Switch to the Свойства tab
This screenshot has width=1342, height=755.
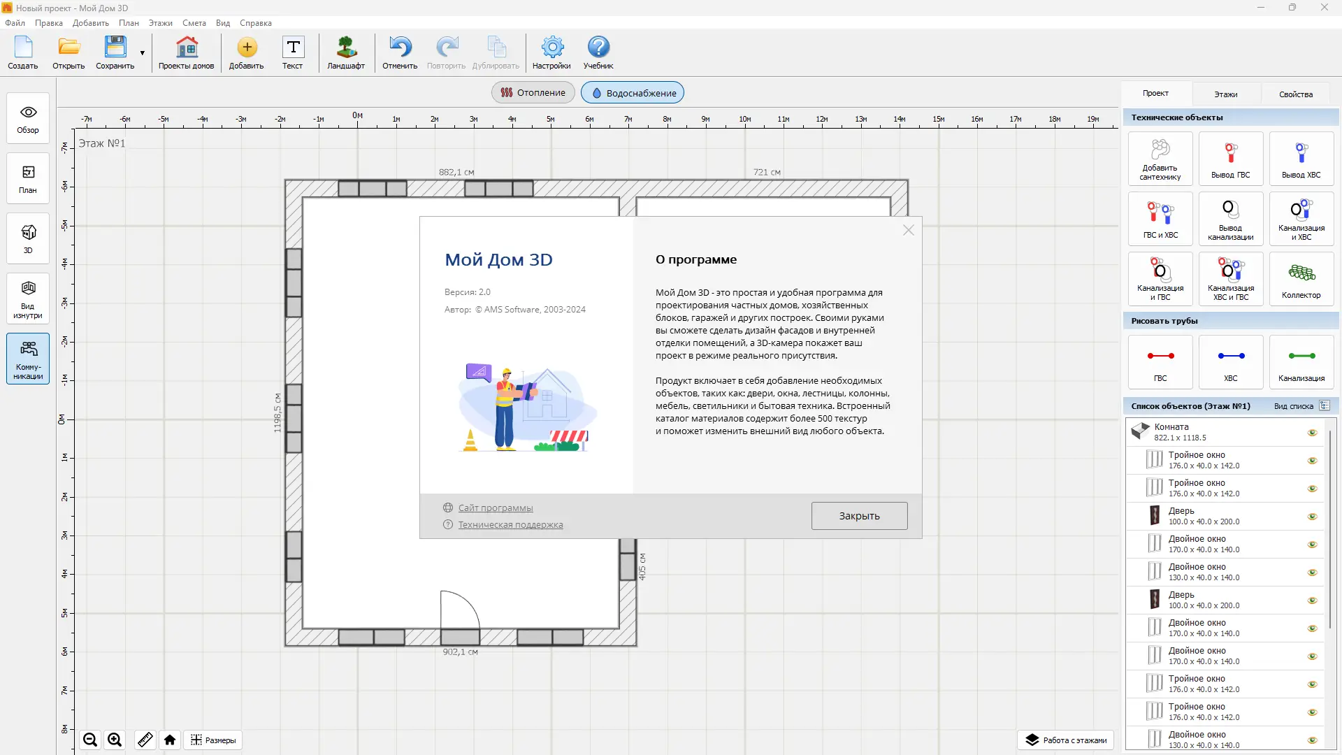tap(1295, 94)
